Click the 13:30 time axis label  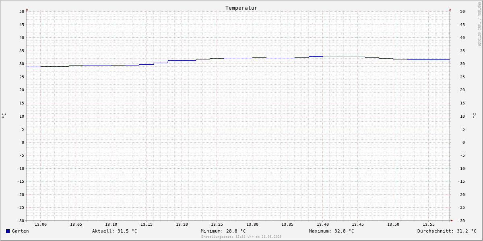(252, 224)
